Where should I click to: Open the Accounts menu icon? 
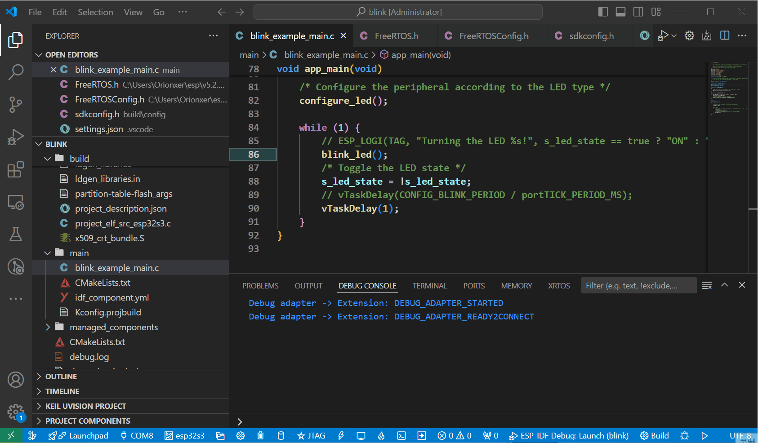point(16,380)
